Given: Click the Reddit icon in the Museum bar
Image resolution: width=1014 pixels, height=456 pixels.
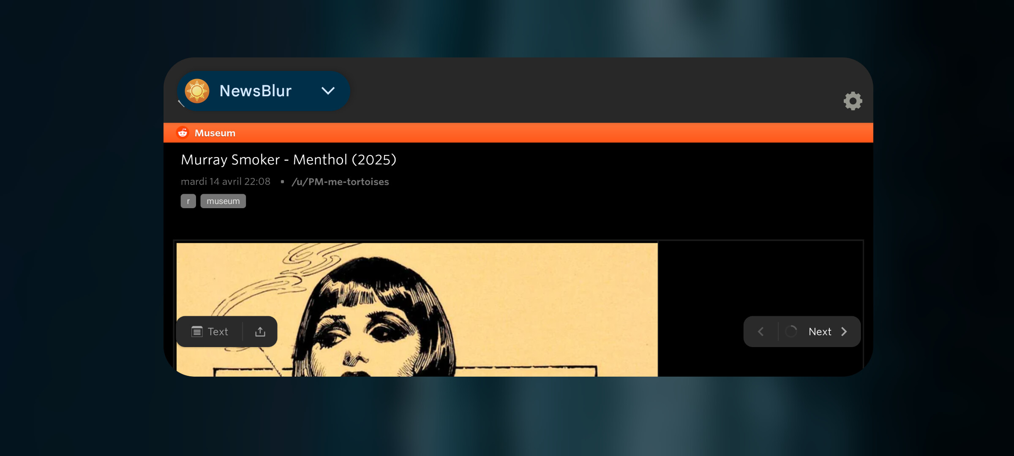Looking at the screenshot, I should (x=183, y=133).
